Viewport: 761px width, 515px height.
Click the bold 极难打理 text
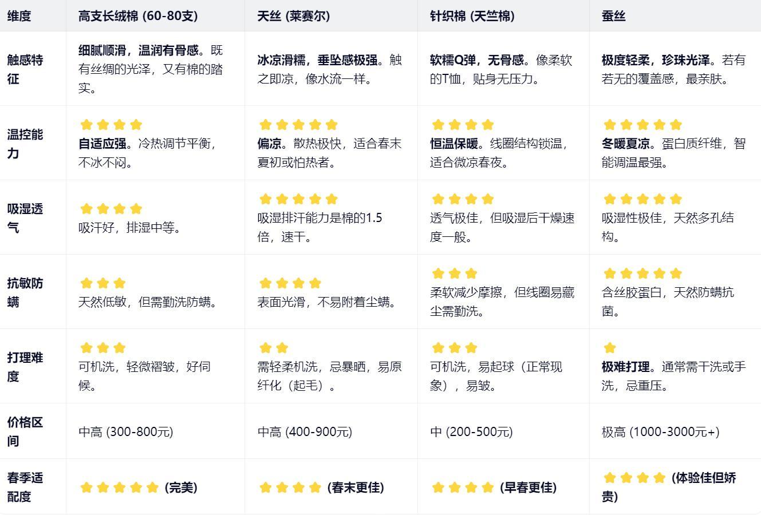625,367
